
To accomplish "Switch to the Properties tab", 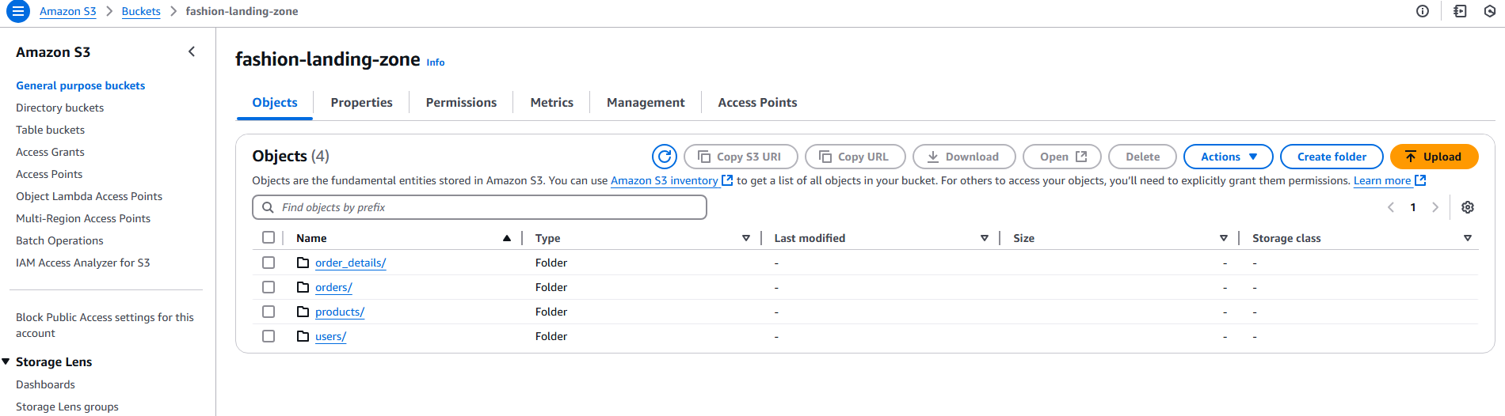I will [361, 103].
